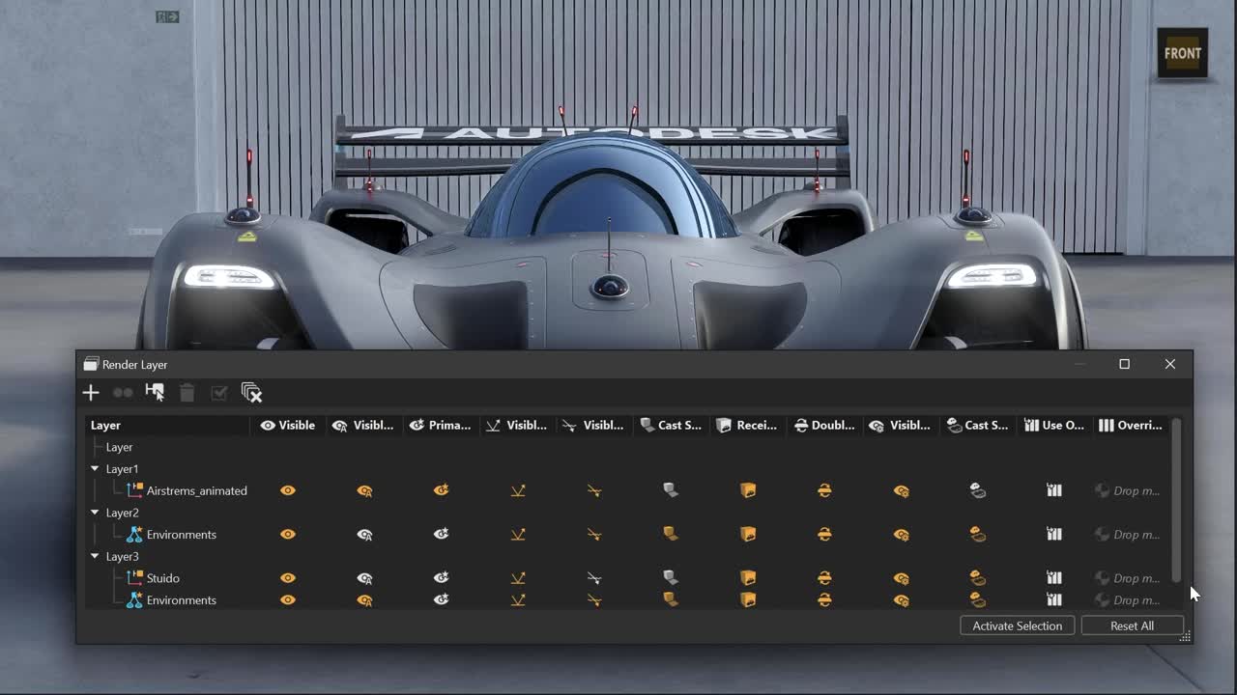Click Drop m... override field for Layer2's Environments
The height and width of the screenshot is (695, 1237).
(1127, 534)
